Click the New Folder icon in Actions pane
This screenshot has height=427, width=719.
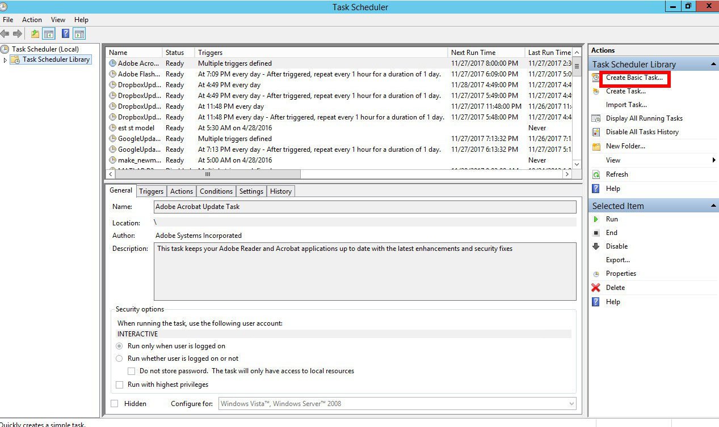click(x=596, y=146)
